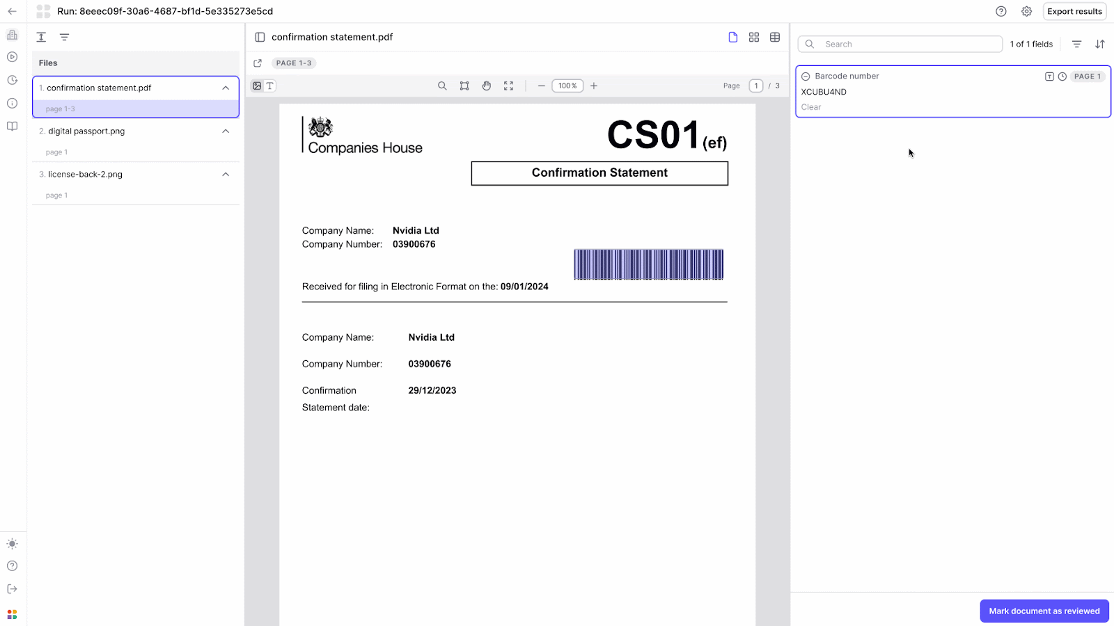Click Clear under Barcode number
The height and width of the screenshot is (626, 1114).
coord(811,107)
